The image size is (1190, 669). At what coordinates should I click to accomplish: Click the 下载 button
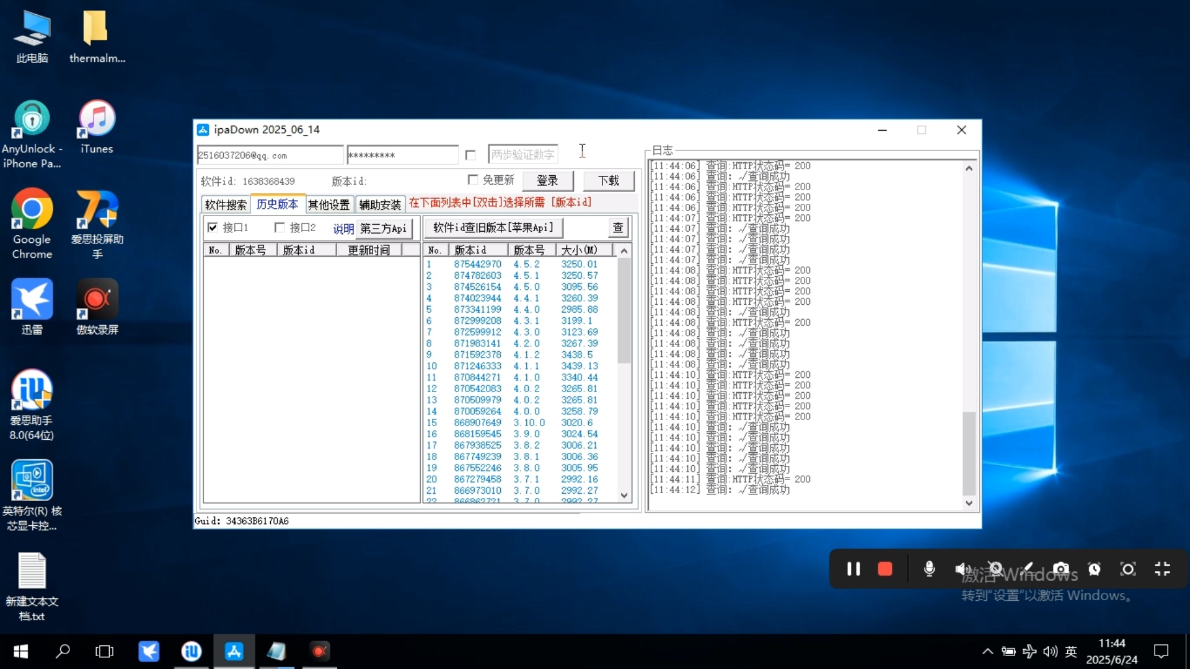pos(608,180)
